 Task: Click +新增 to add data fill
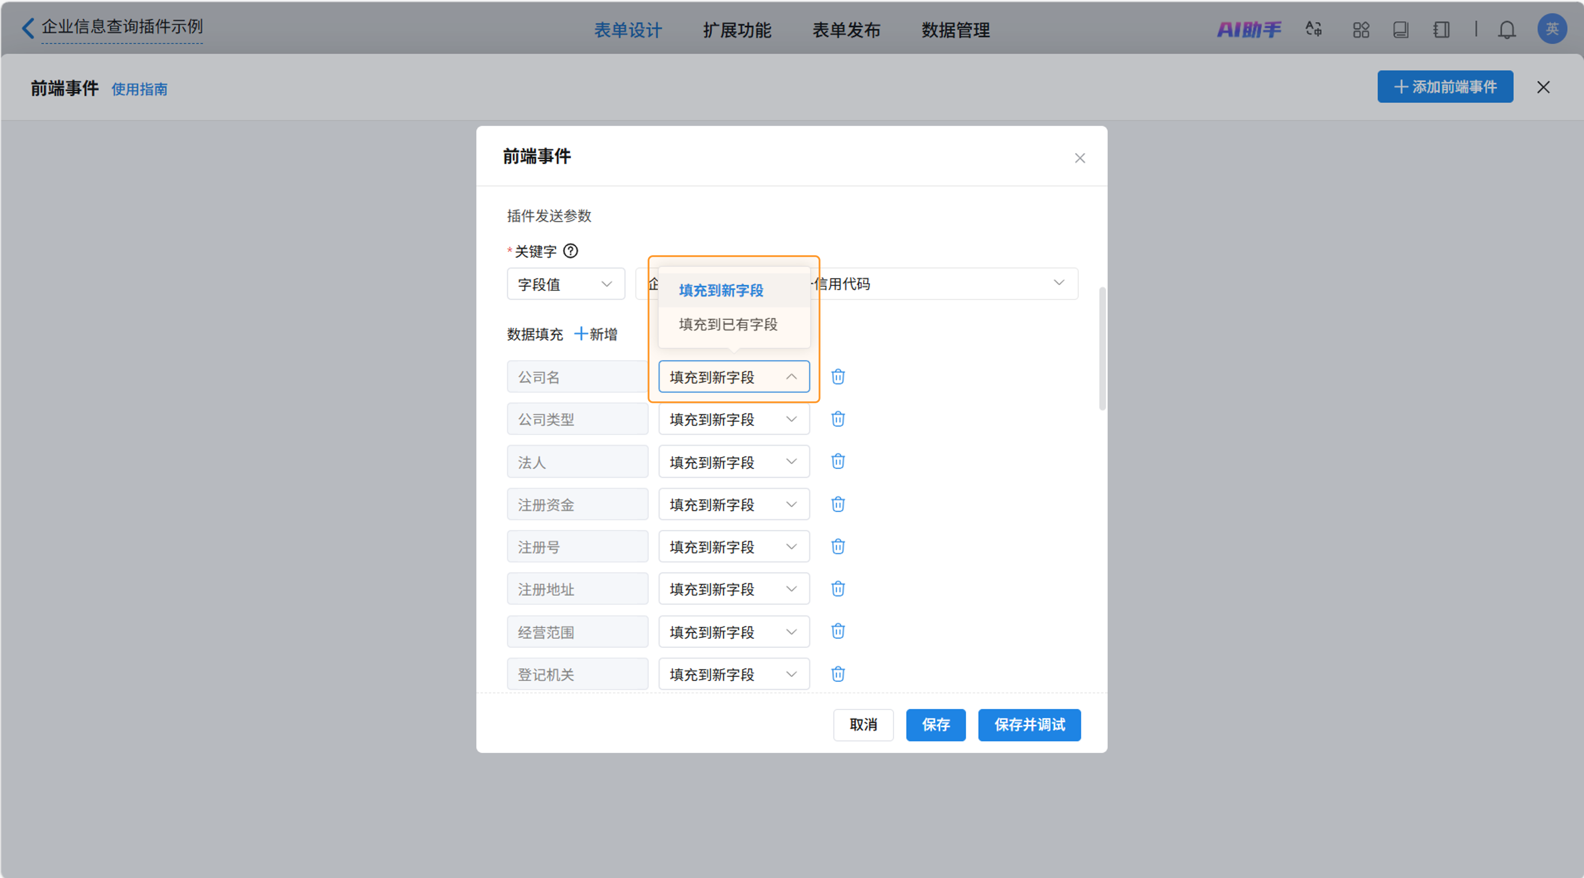coord(595,334)
